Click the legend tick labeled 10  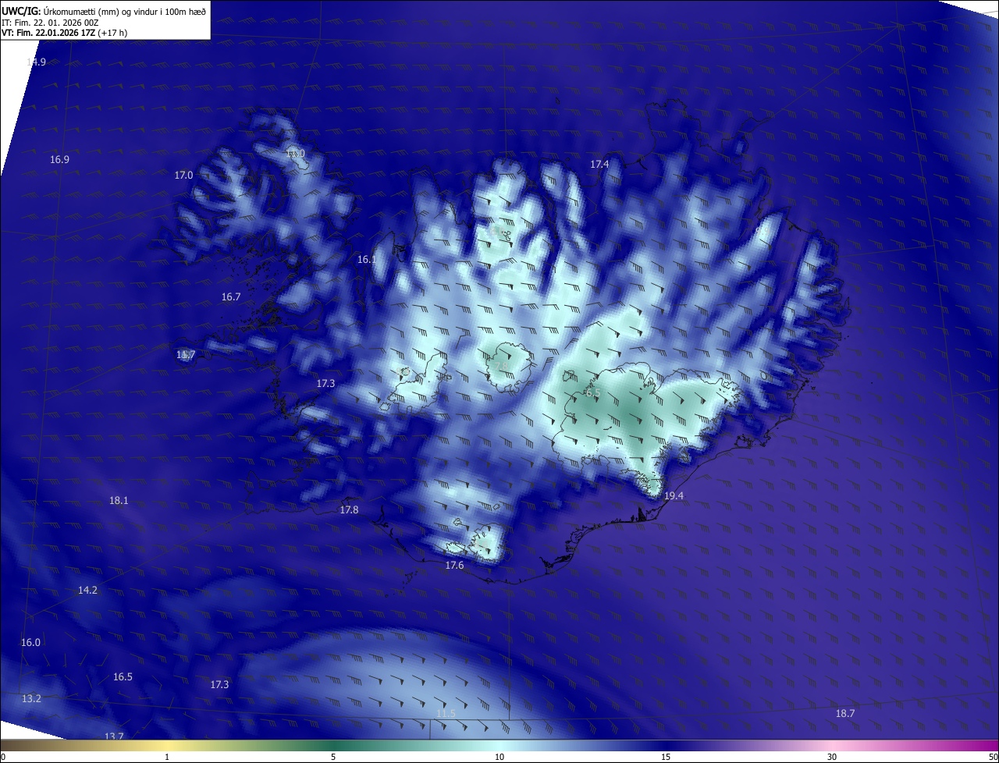coord(499,757)
